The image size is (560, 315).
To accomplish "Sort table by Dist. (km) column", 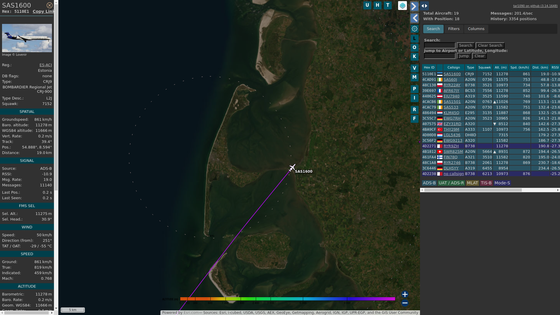I will [540, 68].
